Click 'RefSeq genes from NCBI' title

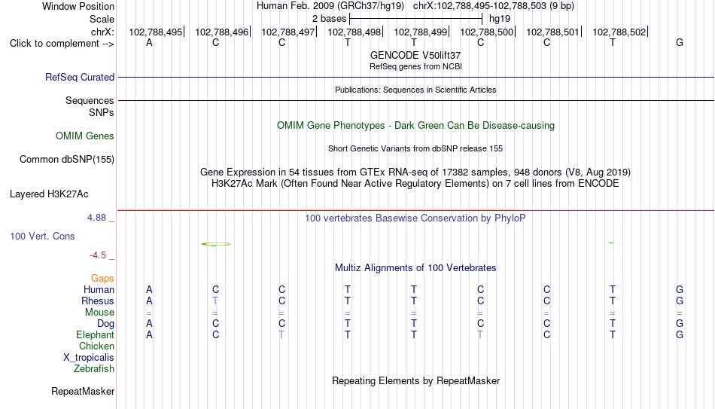[415, 66]
